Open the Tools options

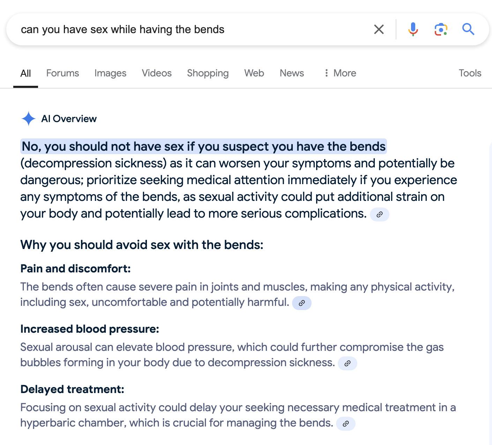(470, 73)
